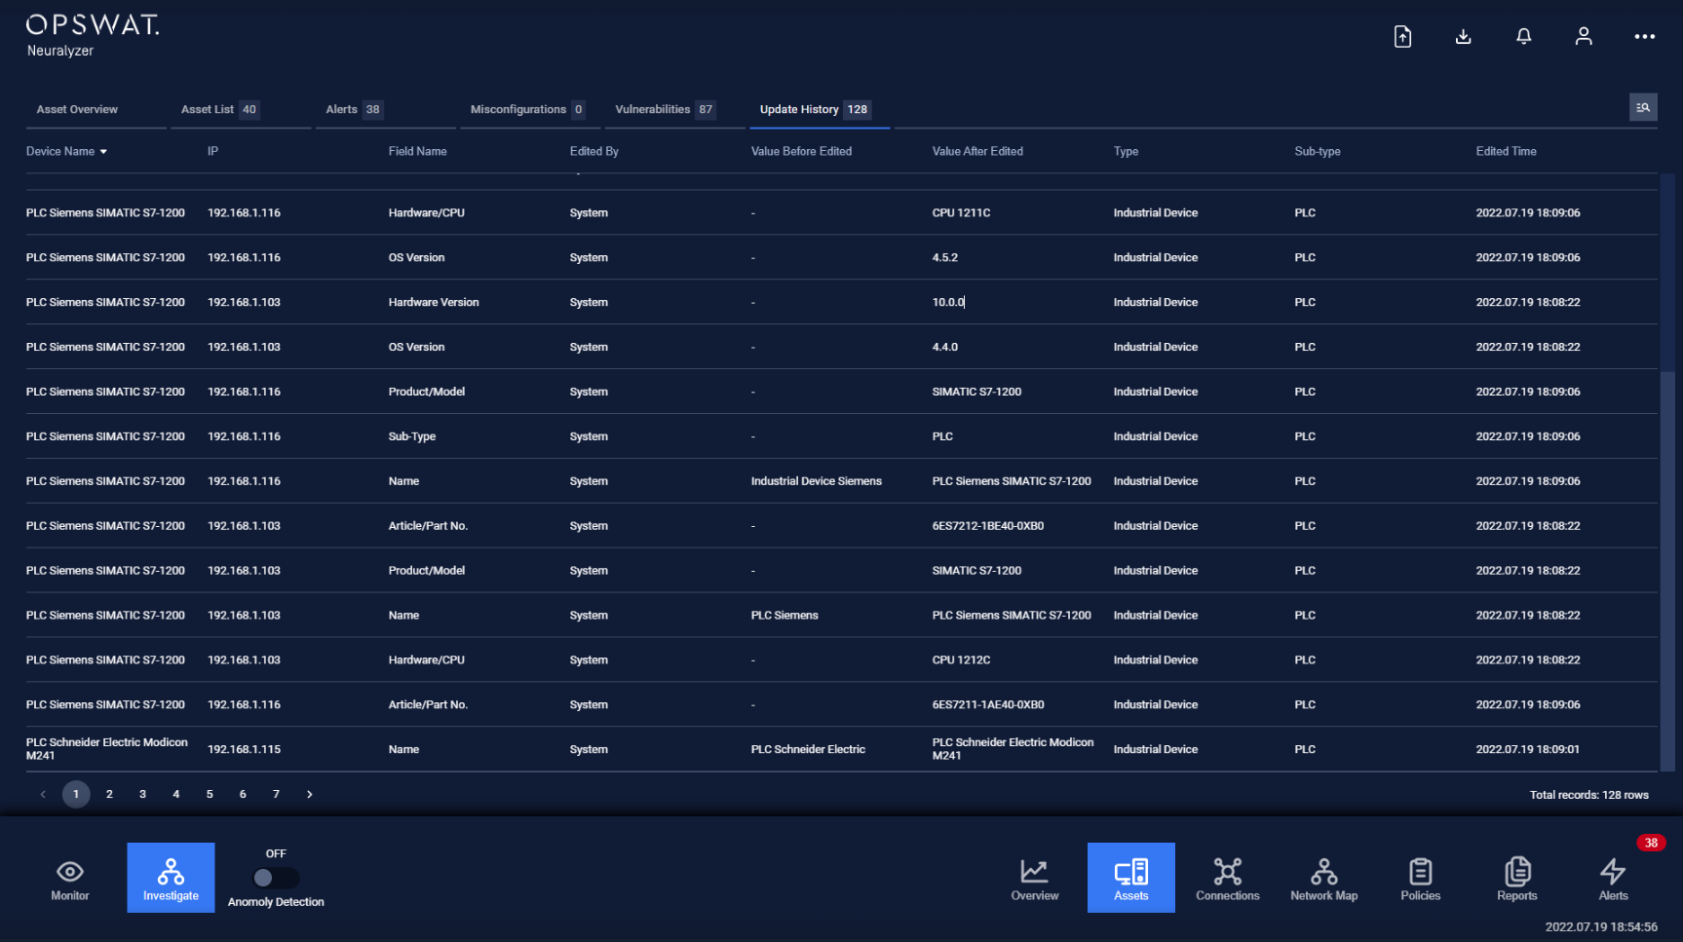Click the download icon in header

point(1463,37)
